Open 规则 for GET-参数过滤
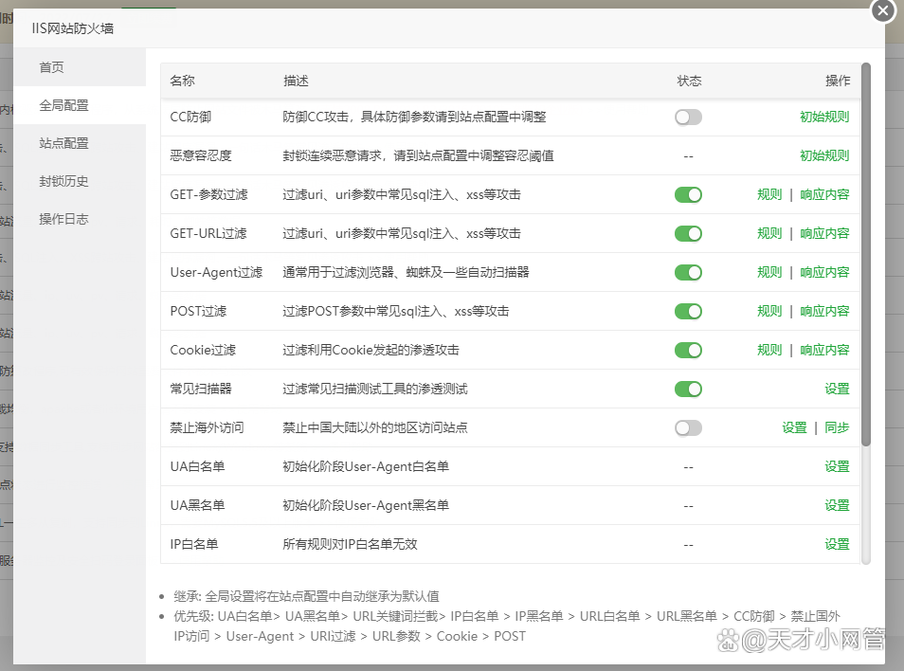904x671 pixels. pos(768,194)
